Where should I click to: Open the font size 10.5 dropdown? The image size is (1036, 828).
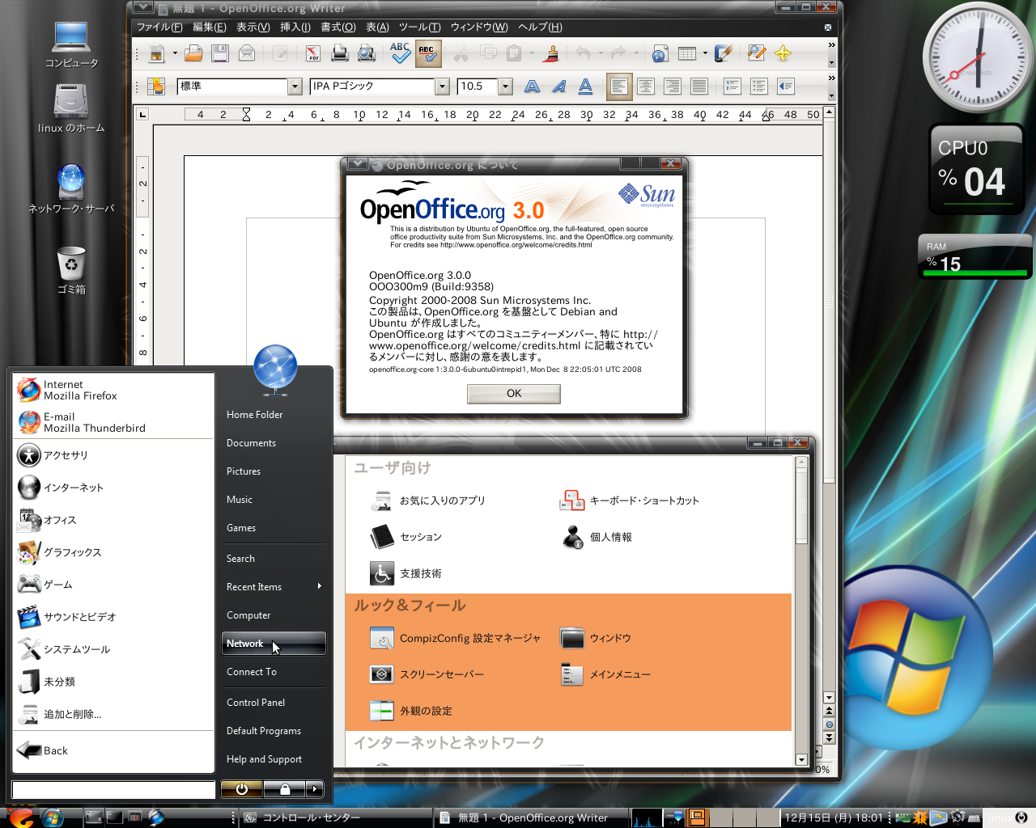click(506, 86)
